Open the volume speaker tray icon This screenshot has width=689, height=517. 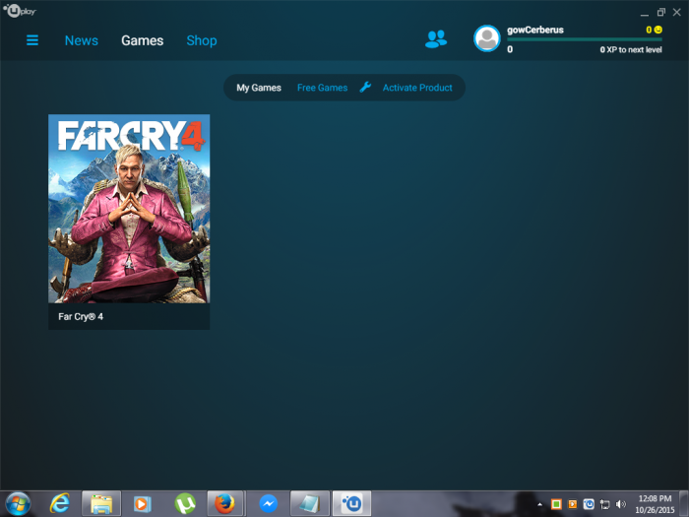pyautogui.click(x=621, y=504)
